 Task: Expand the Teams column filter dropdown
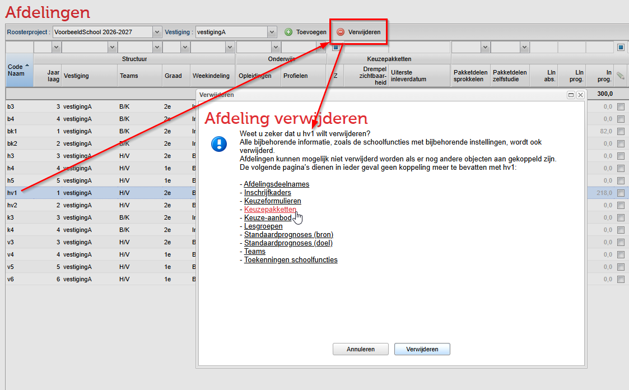point(156,48)
